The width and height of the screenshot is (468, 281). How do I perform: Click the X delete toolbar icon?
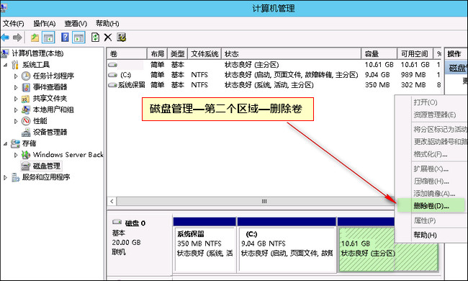108,37
